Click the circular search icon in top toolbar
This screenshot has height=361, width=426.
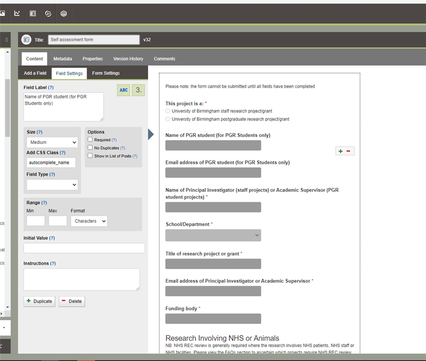tap(48, 14)
